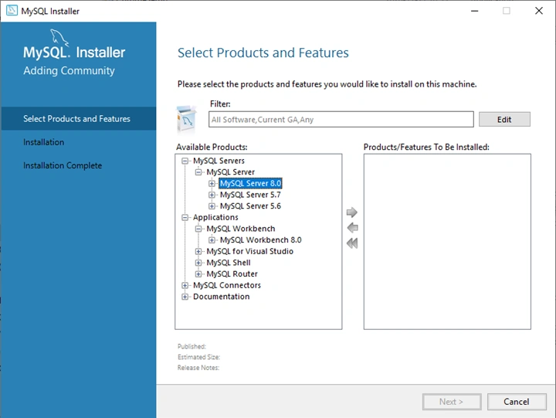This screenshot has height=418, width=556.
Task: Select the Applications category label
Action: (x=215, y=218)
